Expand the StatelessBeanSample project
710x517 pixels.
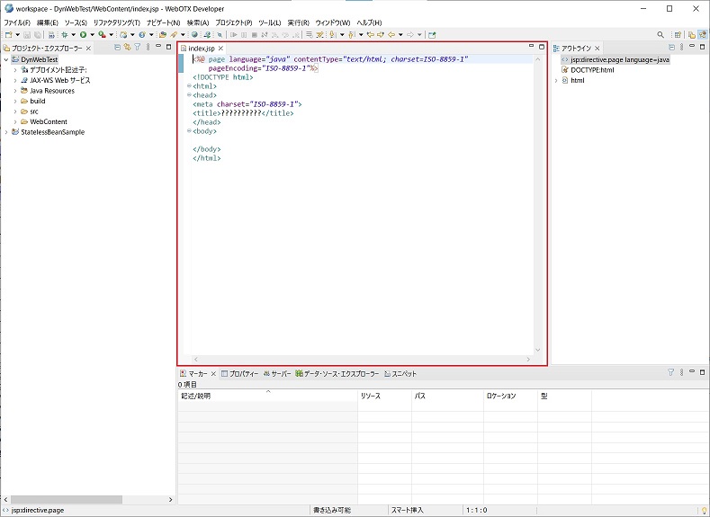pyautogui.click(x=6, y=132)
